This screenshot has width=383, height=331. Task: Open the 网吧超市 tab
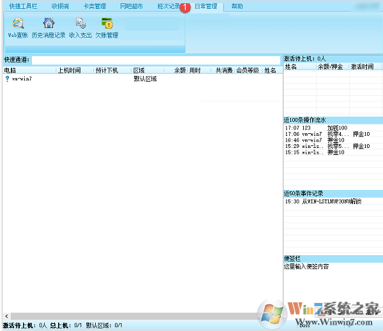point(131,6)
